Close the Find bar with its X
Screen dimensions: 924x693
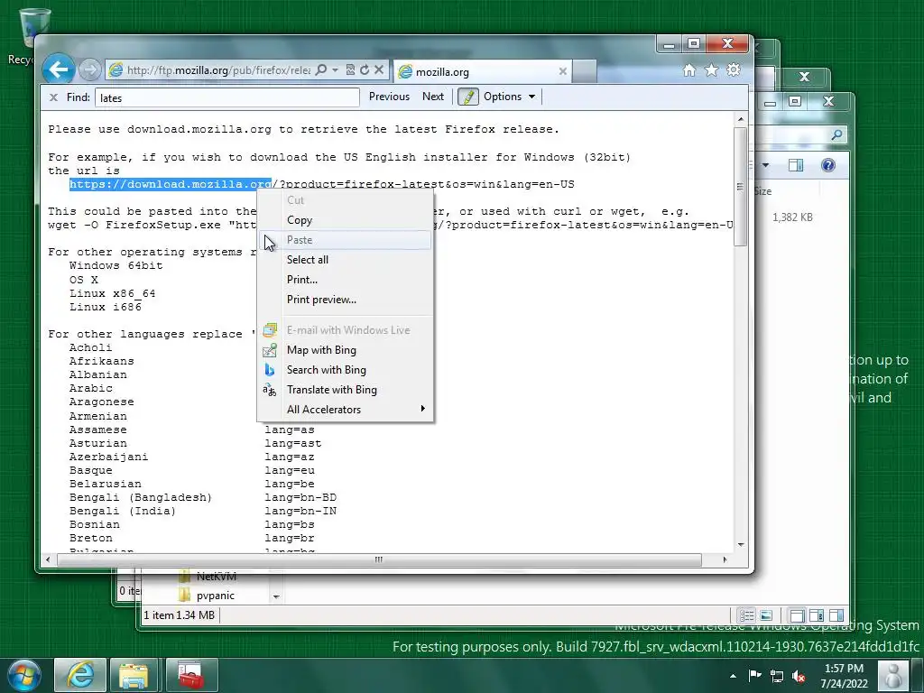point(53,97)
